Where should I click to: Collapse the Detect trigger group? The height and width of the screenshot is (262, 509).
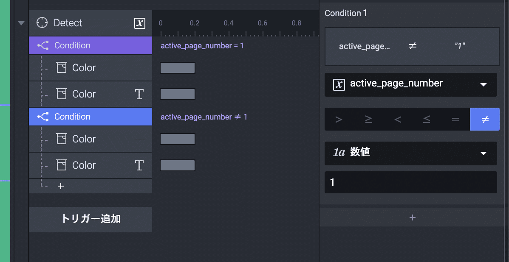click(21, 23)
